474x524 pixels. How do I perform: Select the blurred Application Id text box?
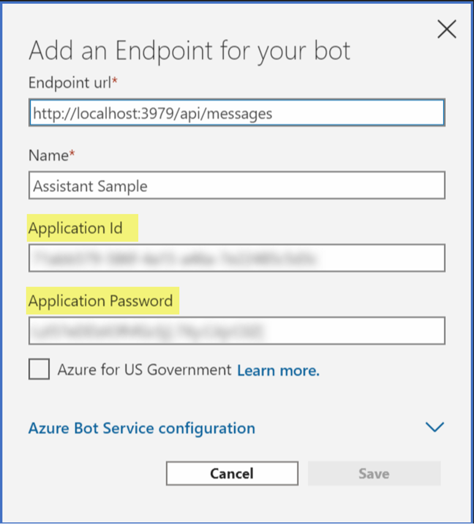pos(236,258)
